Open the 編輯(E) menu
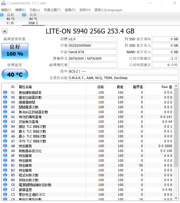This screenshot has height=203, width=180. (20, 10)
